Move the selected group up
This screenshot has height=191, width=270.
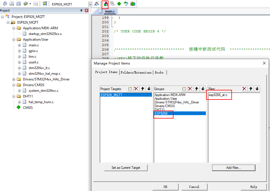point(196,89)
